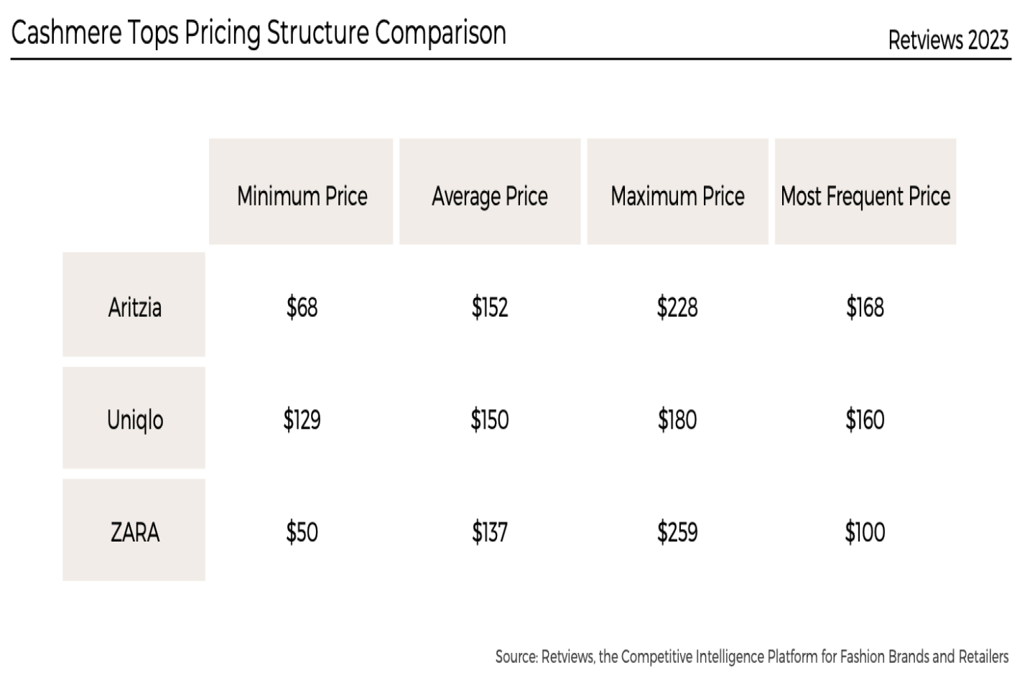The height and width of the screenshot is (678, 1017).
Task: Select the Average Price column header
Action: [490, 195]
